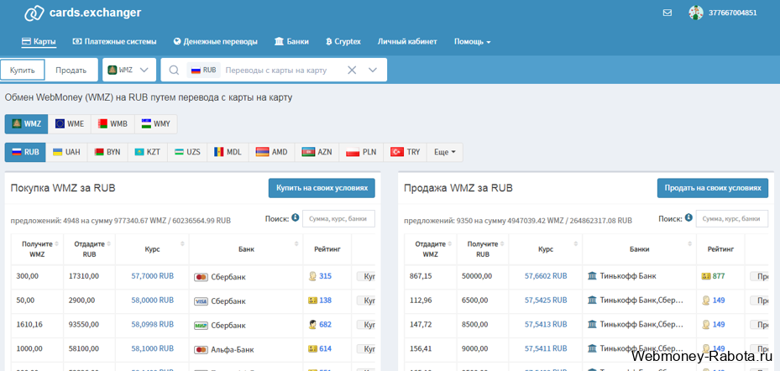Open Денежные переводы section
780x371 pixels.
[x=216, y=42]
